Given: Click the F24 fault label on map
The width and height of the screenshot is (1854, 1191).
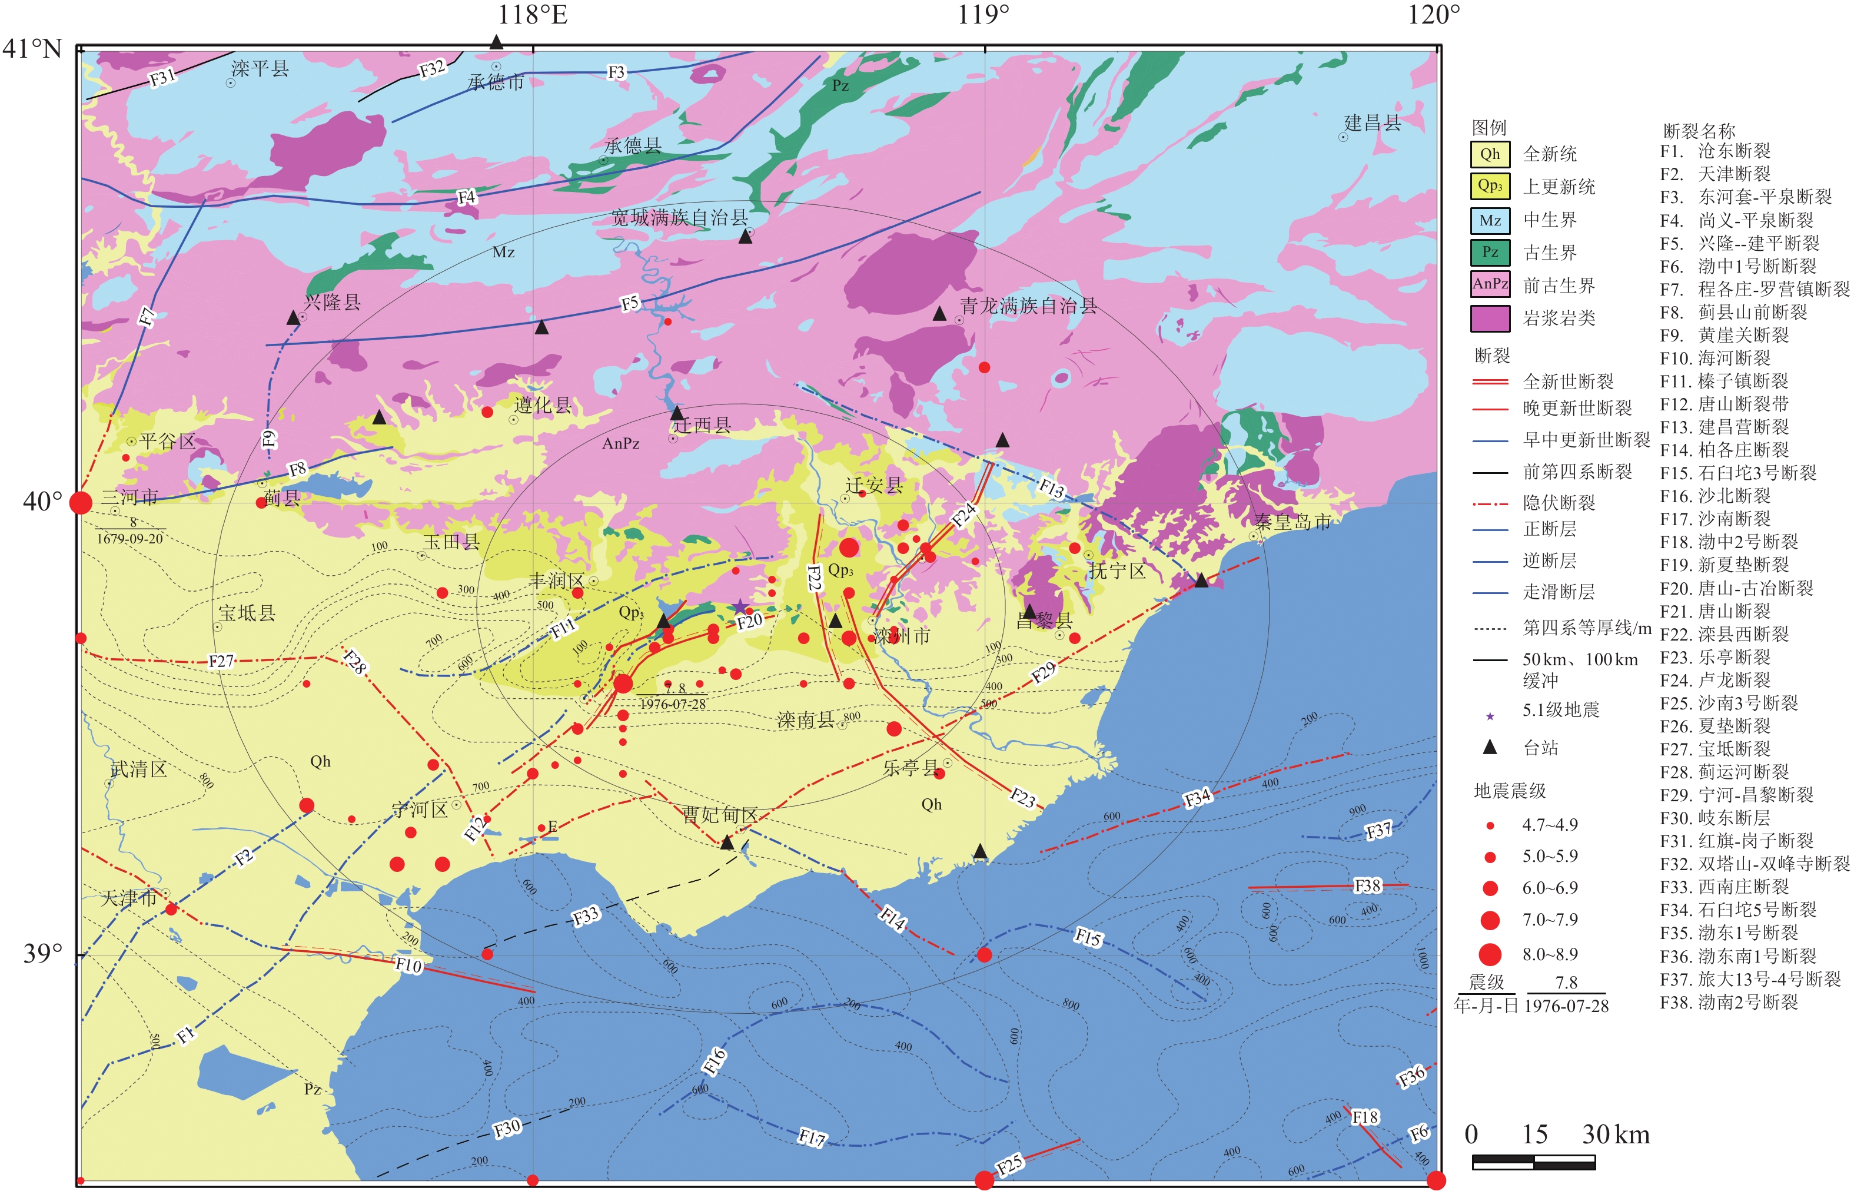Looking at the screenshot, I should coord(963,515).
